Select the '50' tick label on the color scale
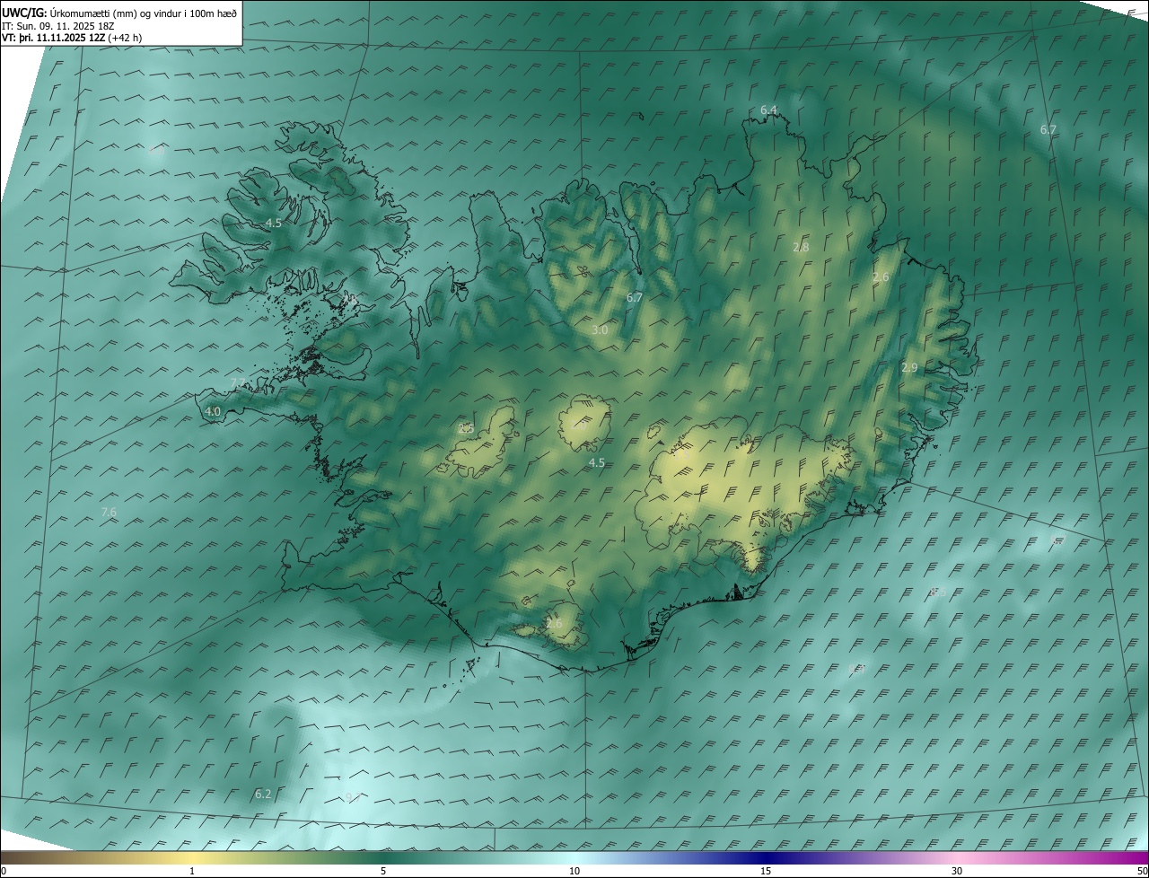This screenshot has height=878, width=1149. (1142, 871)
